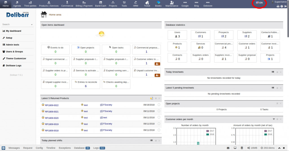Expand the sidebar Search dropdown arrow
The height and width of the screenshot is (151, 289).
pyautogui.click(x=32, y=25)
